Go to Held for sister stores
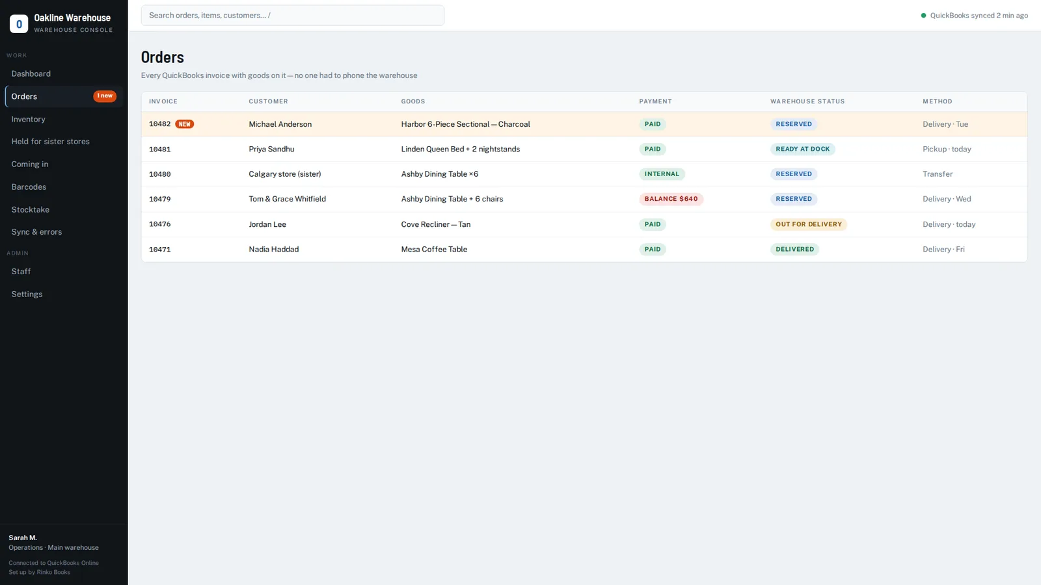The image size is (1041, 585). pyautogui.click(x=64, y=142)
